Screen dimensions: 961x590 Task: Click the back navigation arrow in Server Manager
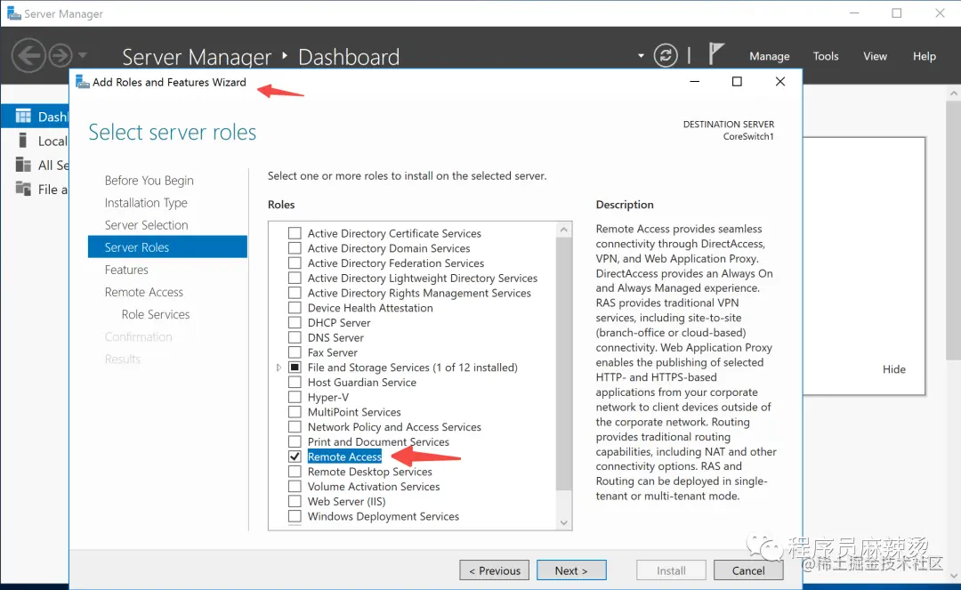pos(28,56)
